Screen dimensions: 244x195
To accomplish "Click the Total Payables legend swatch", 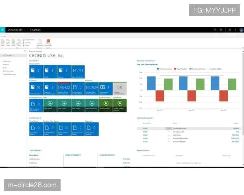I will point(175,69).
